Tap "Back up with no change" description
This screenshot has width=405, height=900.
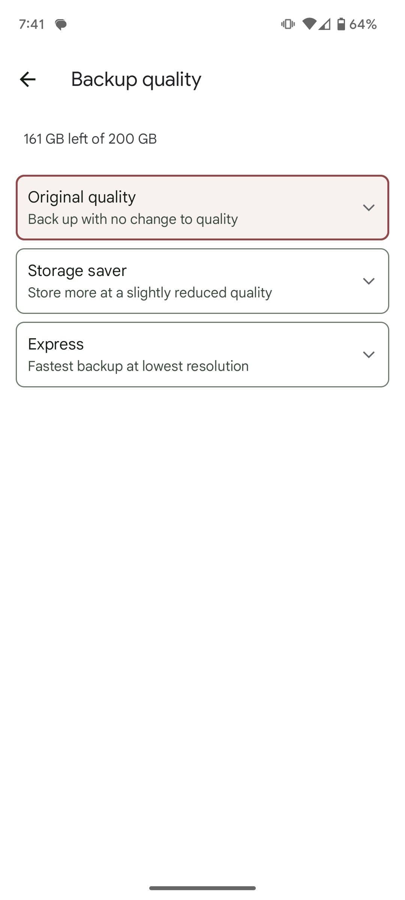[x=133, y=219]
